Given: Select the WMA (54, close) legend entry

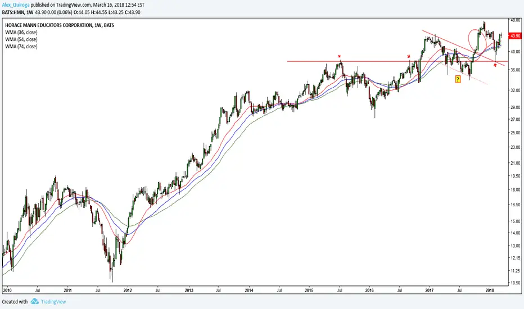Looking at the screenshot, I should point(21,39).
